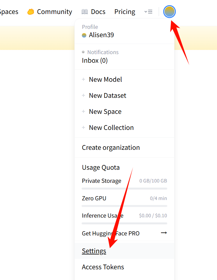217x280 pixels.
Task: Expand the more-options menu icon in the navbar
Action: coord(148,12)
